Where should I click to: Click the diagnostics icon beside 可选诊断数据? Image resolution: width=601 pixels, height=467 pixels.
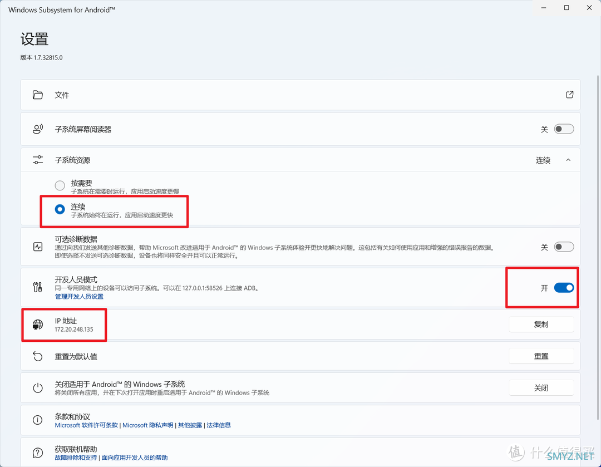(x=38, y=247)
